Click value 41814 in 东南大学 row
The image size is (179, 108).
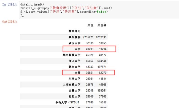click(103, 79)
